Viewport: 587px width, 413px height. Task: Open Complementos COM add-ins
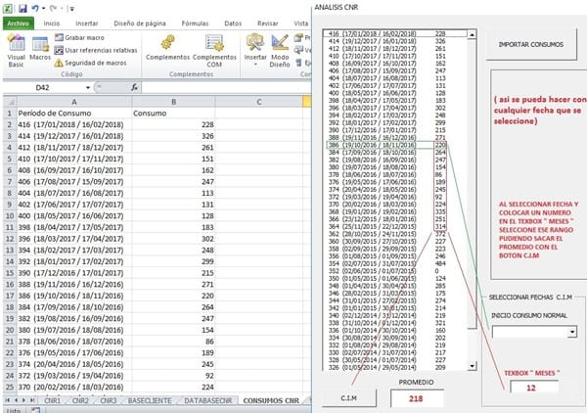click(x=214, y=50)
